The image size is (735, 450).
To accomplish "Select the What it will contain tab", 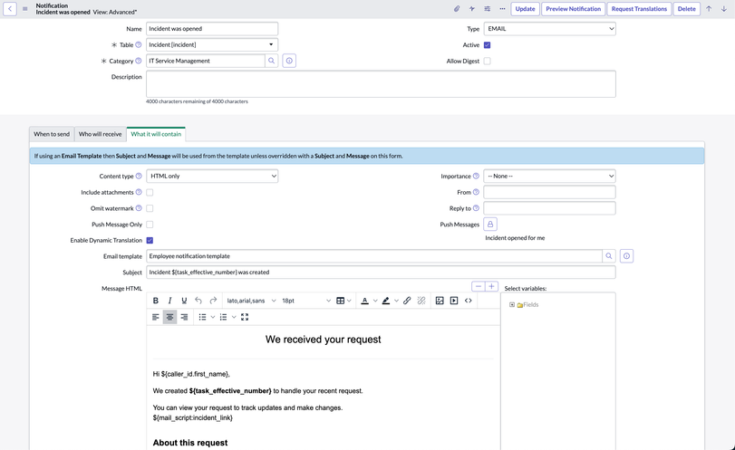I will click(156, 134).
